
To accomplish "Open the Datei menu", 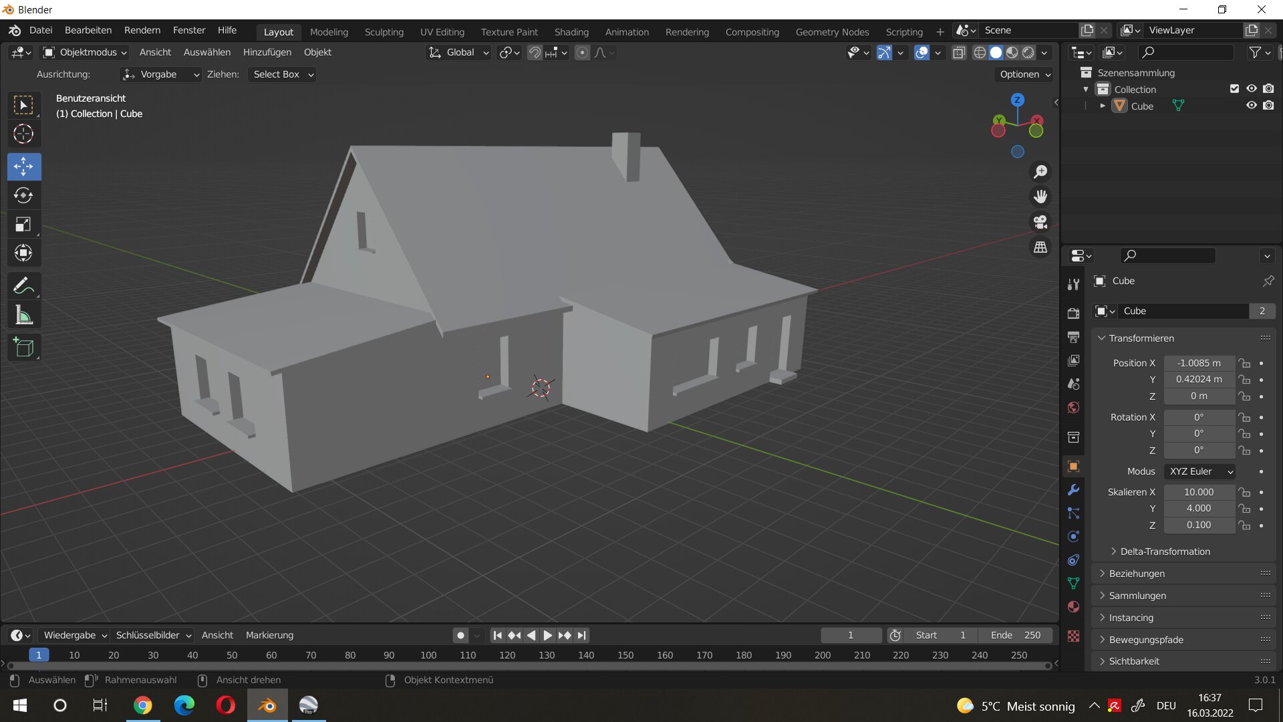I will pyautogui.click(x=41, y=30).
